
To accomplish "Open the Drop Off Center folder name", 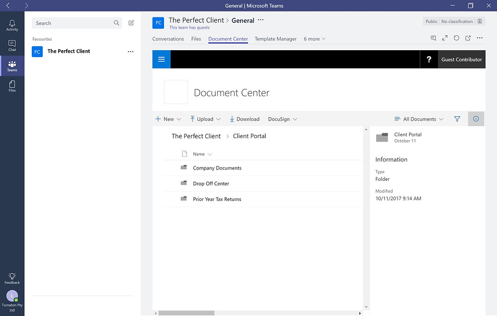I will 211,183.
